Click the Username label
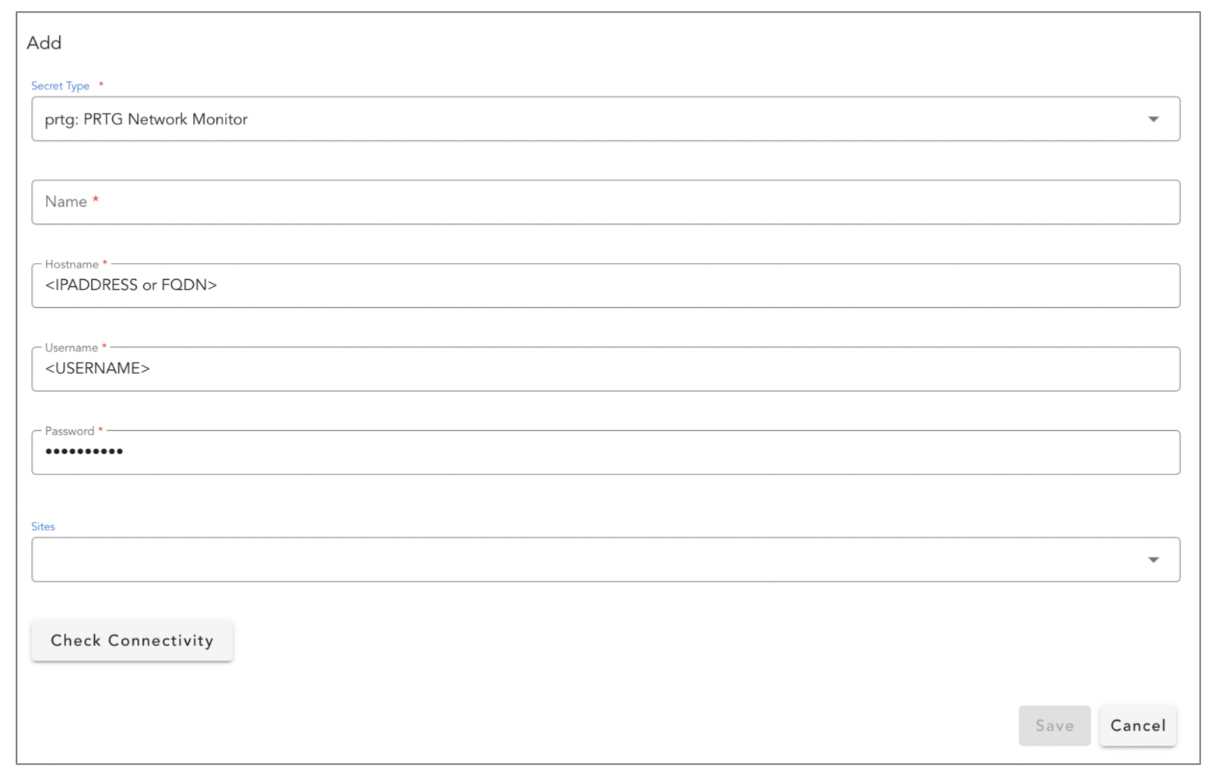Viewport: 1209px width, 773px height. click(x=71, y=347)
